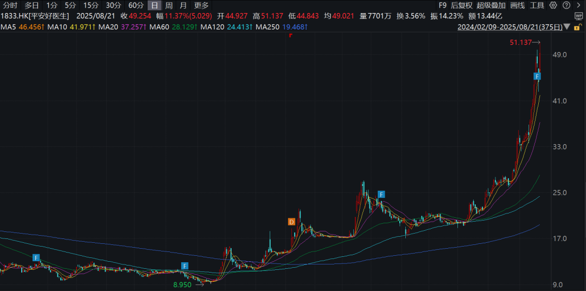
Task: Click the F marker near price 25
Action: [381, 194]
